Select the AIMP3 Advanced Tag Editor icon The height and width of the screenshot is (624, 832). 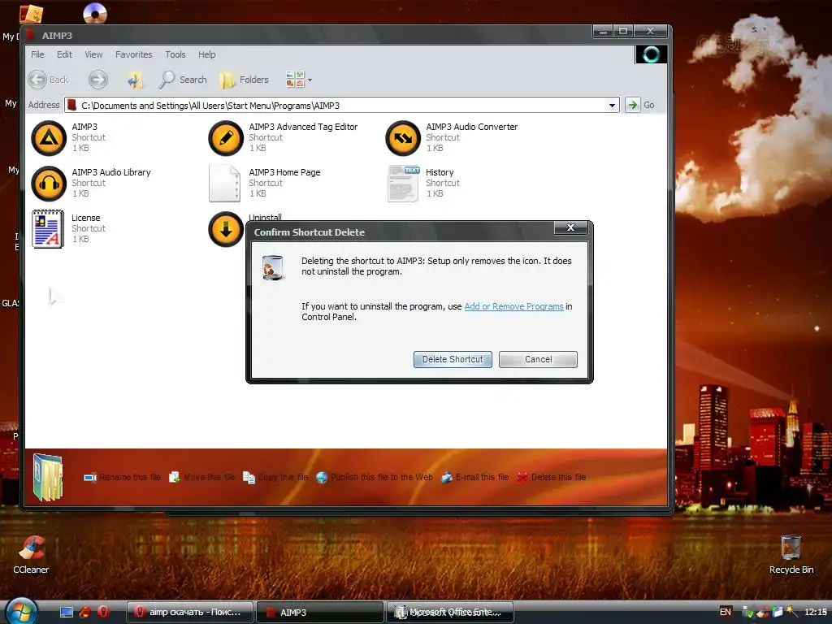pos(226,138)
